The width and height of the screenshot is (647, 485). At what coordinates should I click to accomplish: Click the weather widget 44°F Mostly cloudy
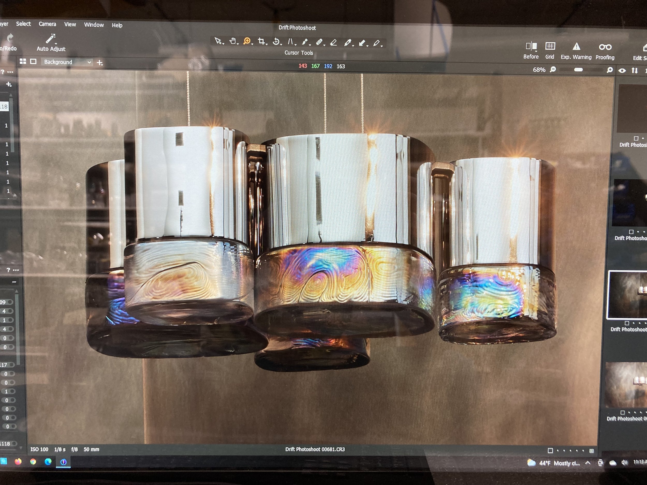pos(553,463)
